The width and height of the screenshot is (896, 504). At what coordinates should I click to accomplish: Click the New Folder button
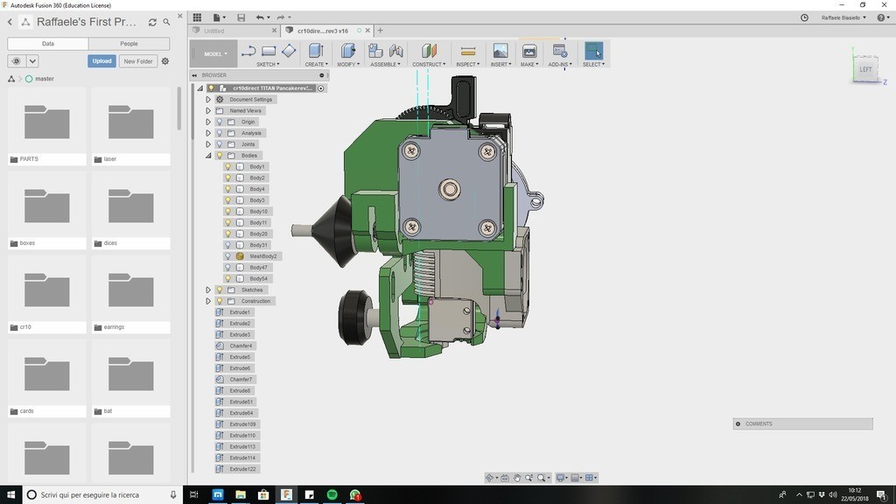(x=137, y=61)
